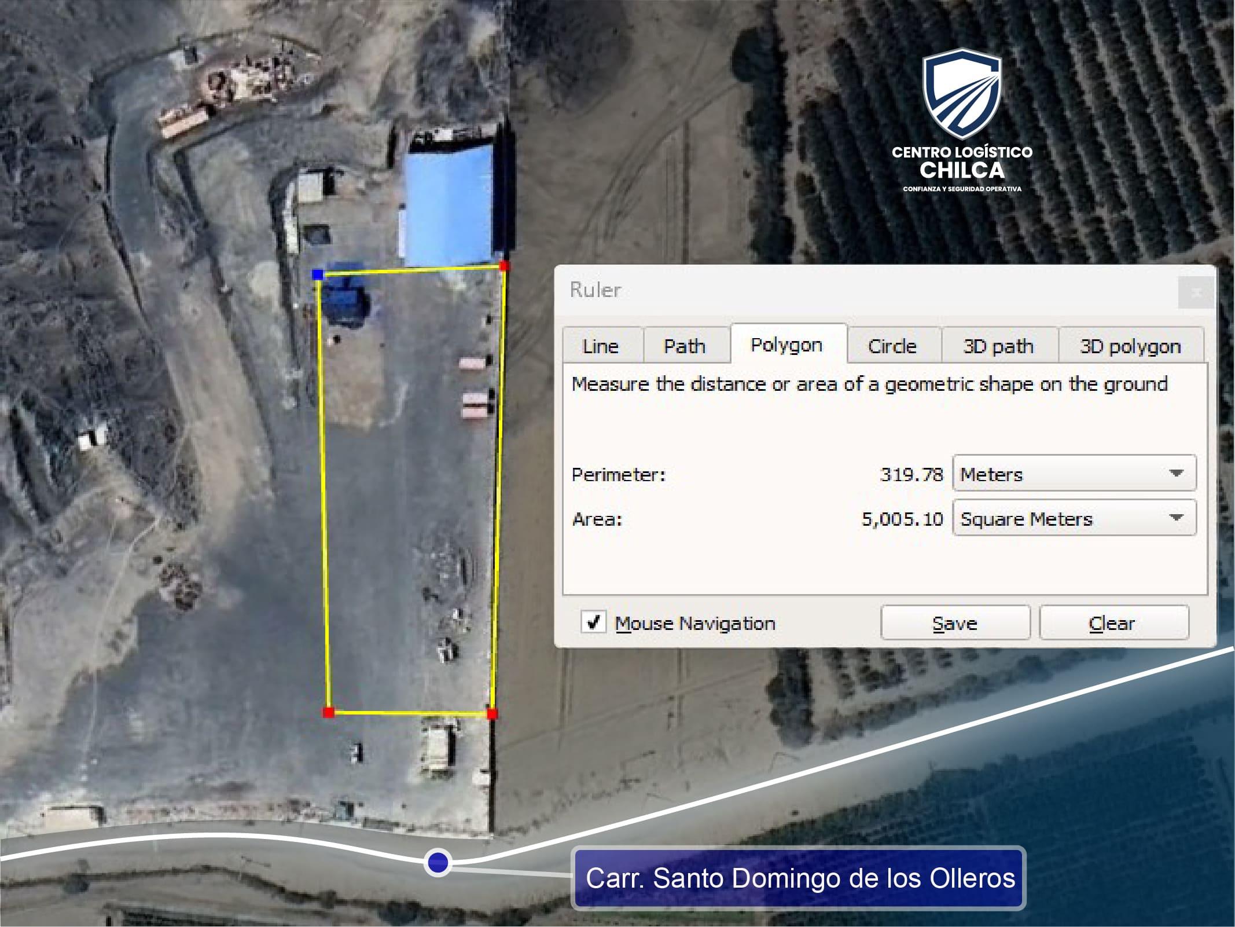Select the top-right red polygon vertex
The image size is (1235, 927).
coord(504,266)
